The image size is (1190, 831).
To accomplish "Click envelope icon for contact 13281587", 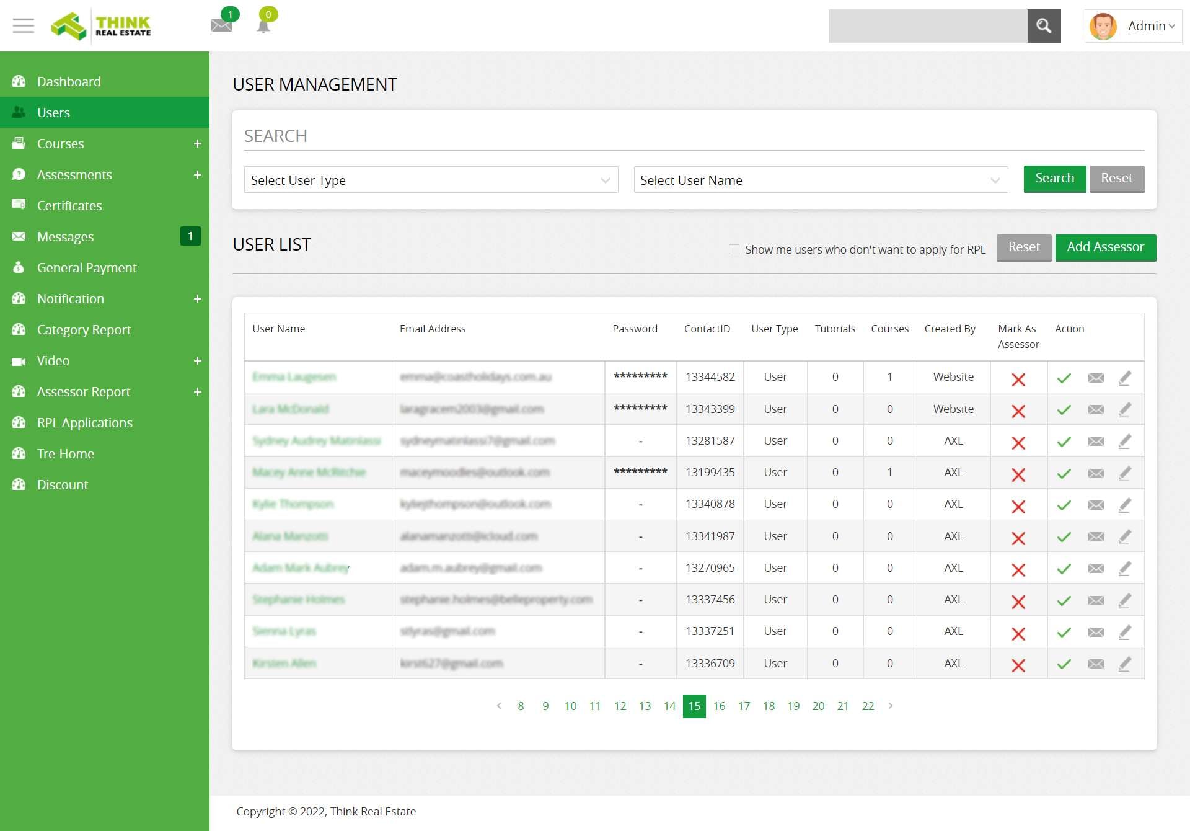I will point(1096,442).
